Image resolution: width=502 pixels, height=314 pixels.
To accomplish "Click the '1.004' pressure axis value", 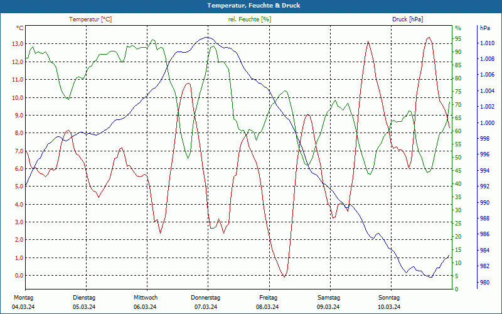I will (487, 91).
